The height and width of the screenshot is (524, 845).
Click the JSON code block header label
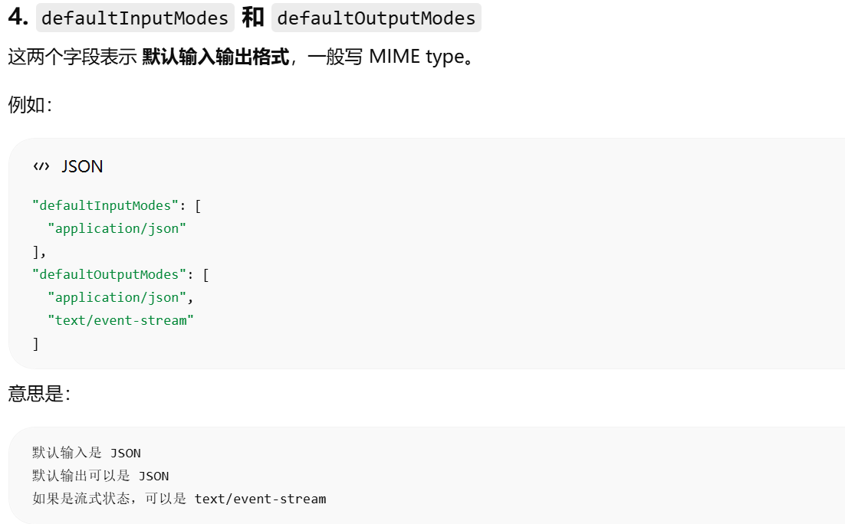82,166
